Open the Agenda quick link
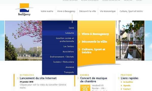 click(127, 85)
